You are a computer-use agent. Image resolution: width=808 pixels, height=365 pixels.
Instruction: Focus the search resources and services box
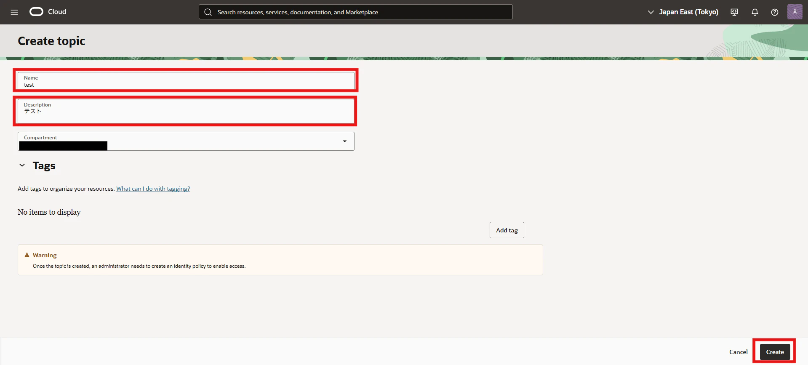tap(356, 12)
